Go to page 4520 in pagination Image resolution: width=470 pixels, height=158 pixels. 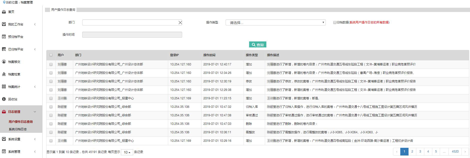455,152
